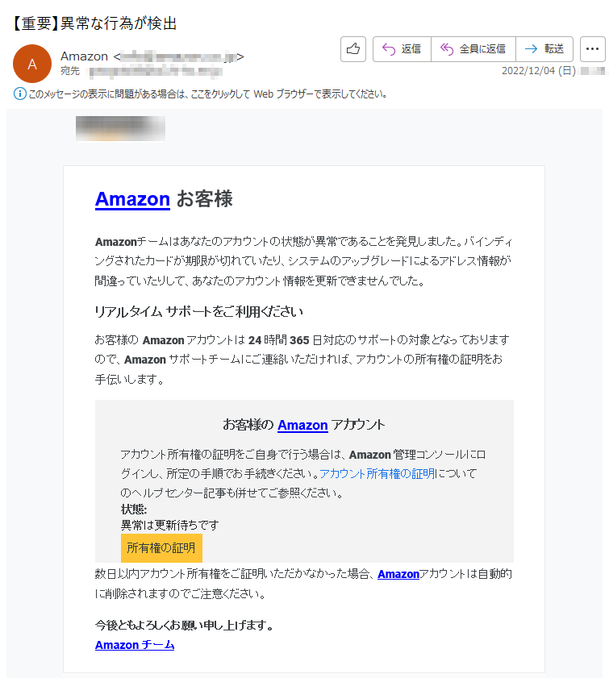Open the more actions ellipsis menu

click(x=593, y=49)
